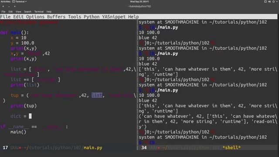Screen dimensions: 279x157
Task: Click the 'print(list)' line in editor
Action: [25, 85]
